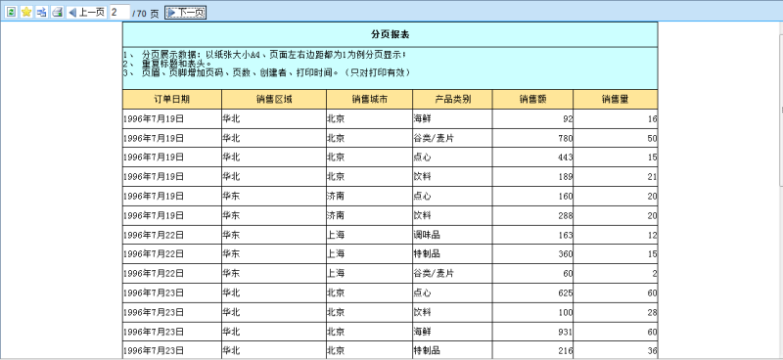The height and width of the screenshot is (360, 783).
Task: Click the 产品类别 column header
Action: [452, 100]
